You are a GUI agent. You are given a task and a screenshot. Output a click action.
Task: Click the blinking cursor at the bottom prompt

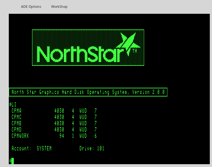(x=13, y=161)
